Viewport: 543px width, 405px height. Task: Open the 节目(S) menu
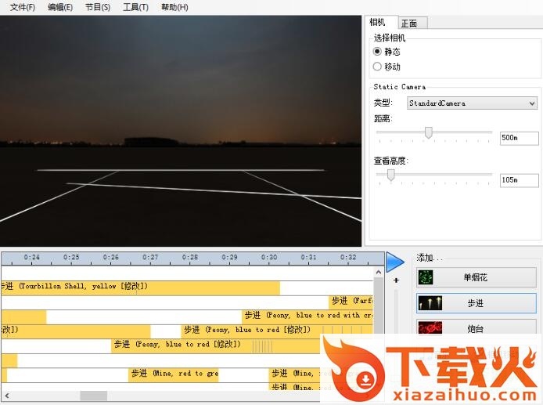tap(98, 7)
